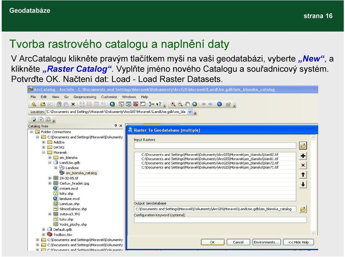This screenshot has width=345, height=257.
Task: Switch to Thumbnails view icon
Action: [x=103, y=104]
